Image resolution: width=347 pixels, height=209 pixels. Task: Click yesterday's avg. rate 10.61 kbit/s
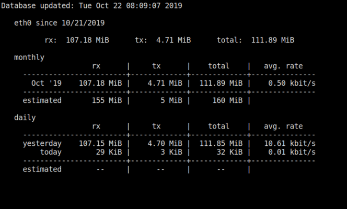[290, 144]
